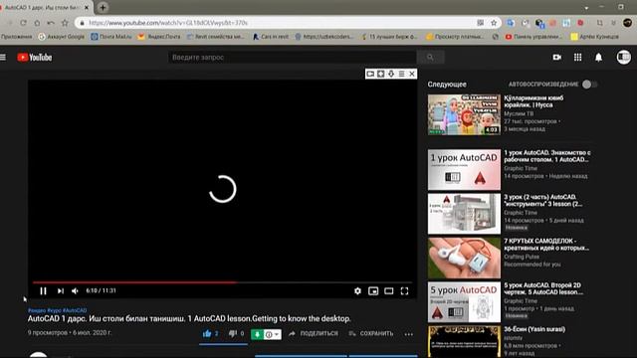
Task: Open download options dropdown arrow
Action: point(277,334)
